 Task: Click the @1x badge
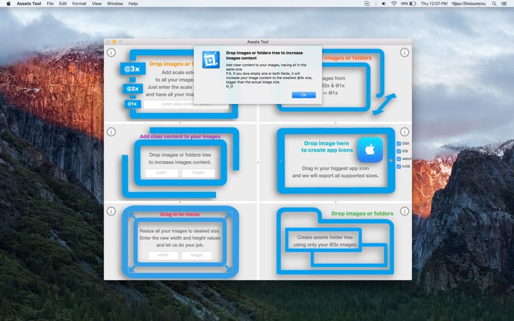tap(132, 104)
